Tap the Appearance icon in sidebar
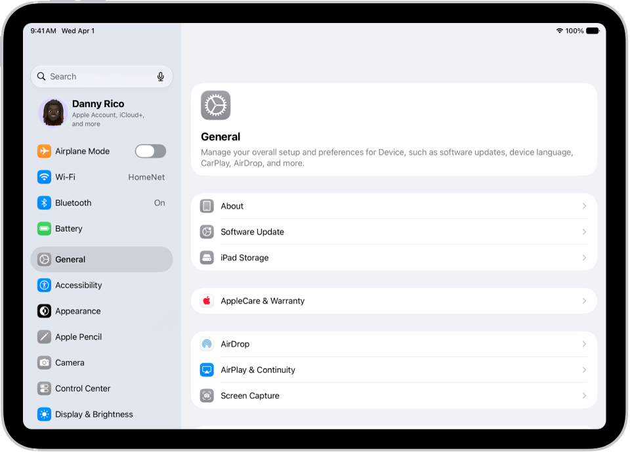This screenshot has width=630, height=453. coord(44,311)
